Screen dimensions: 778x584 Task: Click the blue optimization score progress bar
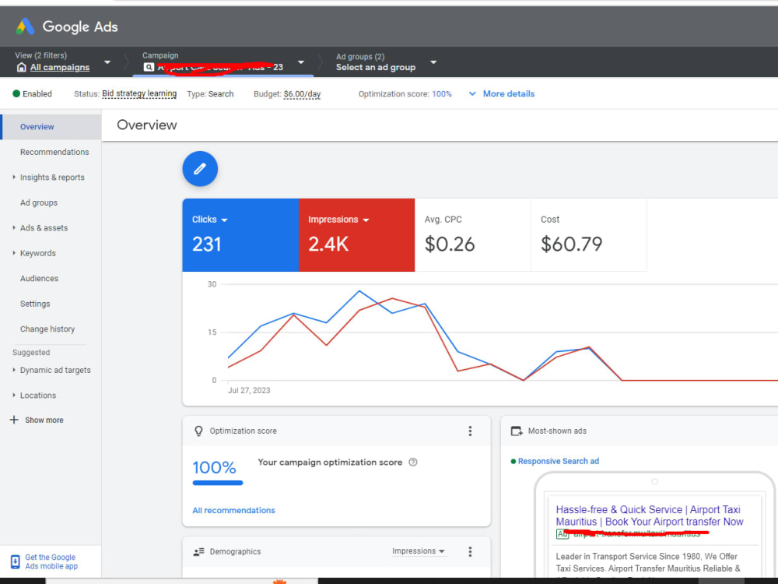pyautogui.click(x=218, y=483)
